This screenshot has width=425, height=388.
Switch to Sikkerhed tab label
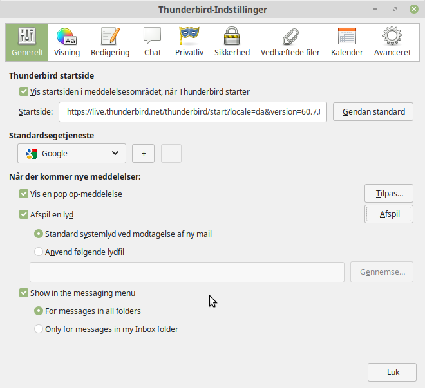point(232,53)
